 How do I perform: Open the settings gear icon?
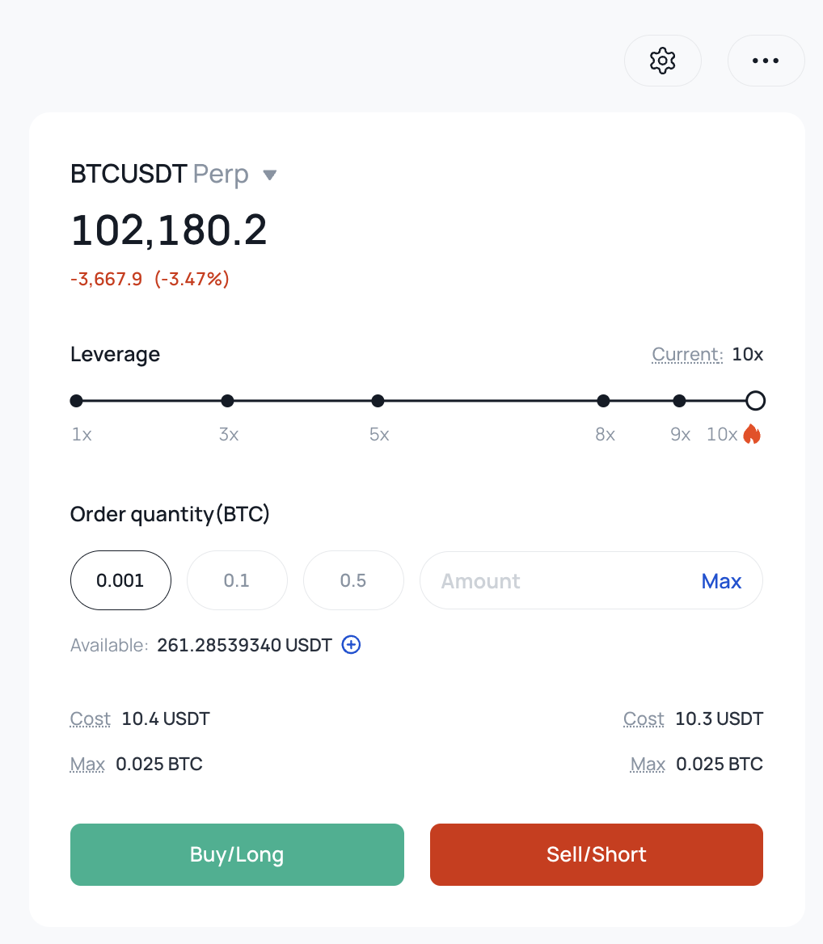(662, 61)
